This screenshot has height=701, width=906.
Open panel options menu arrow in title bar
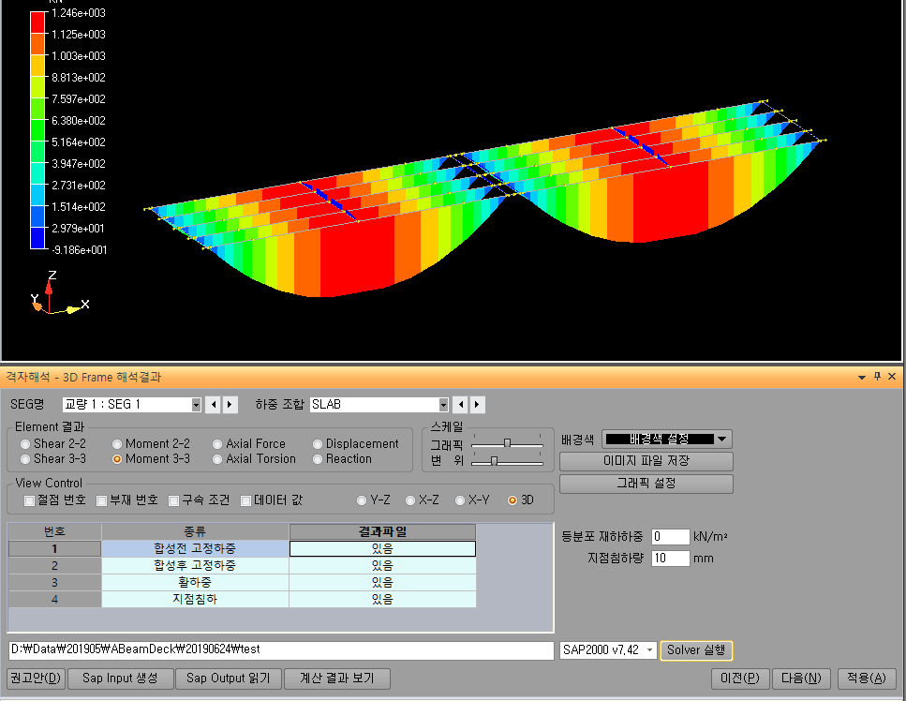point(862,378)
